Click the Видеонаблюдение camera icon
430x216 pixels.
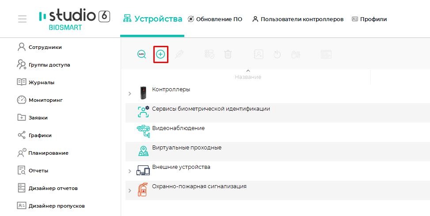[x=143, y=131]
